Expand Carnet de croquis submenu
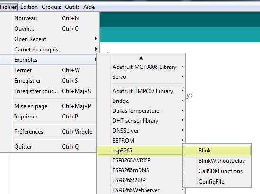Screen dimensions: 260x194 tap(50, 50)
